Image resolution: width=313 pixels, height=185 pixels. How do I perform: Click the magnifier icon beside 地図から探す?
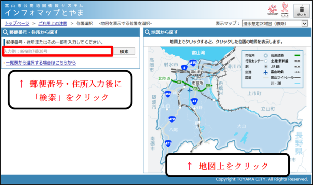point(147,32)
